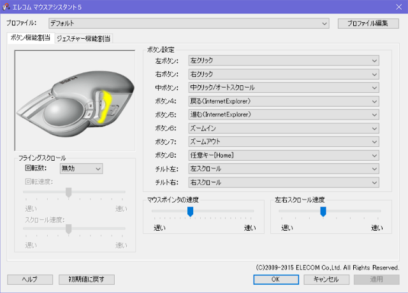Click the プロファイル編集 button
Viewport: 408px width, 293px height.
click(x=368, y=24)
